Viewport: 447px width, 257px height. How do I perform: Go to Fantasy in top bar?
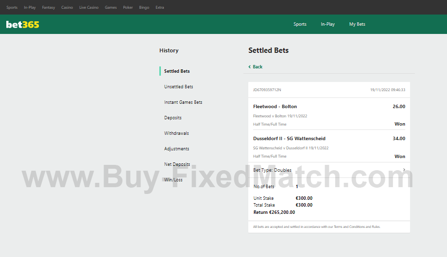(x=49, y=7)
